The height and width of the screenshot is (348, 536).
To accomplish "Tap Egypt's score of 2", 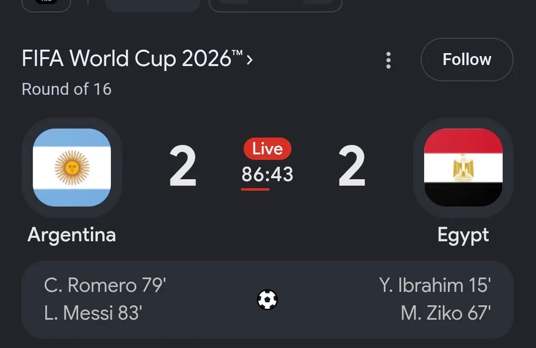I will pyautogui.click(x=352, y=166).
